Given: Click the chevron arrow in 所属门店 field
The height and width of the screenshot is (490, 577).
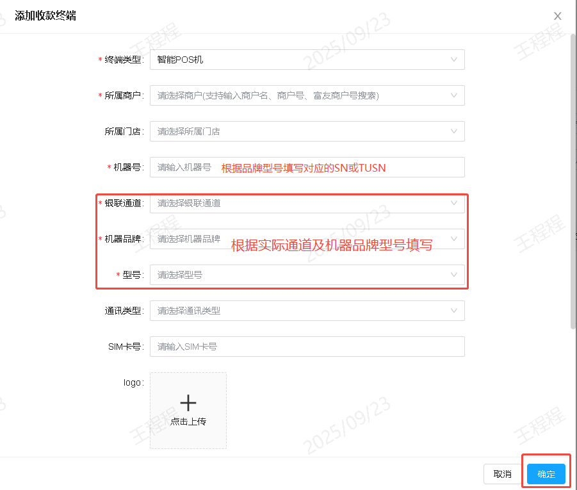Looking at the screenshot, I should point(454,131).
